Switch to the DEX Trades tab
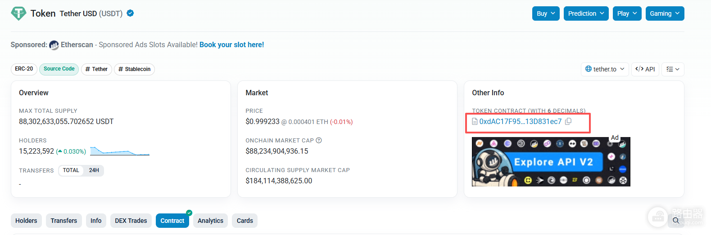The image size is (711, 235). (131, 221)
